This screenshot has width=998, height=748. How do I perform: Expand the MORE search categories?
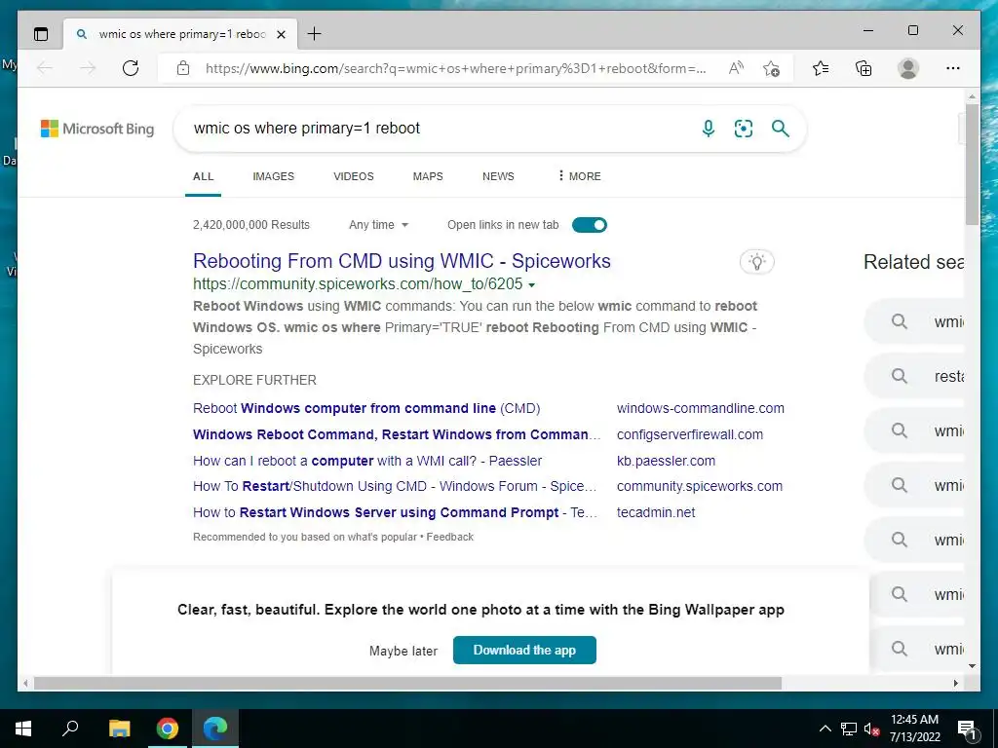(579, 176)
